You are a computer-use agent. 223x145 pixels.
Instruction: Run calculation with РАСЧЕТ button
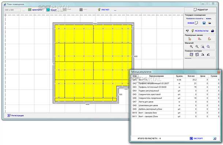click(104, 9)
